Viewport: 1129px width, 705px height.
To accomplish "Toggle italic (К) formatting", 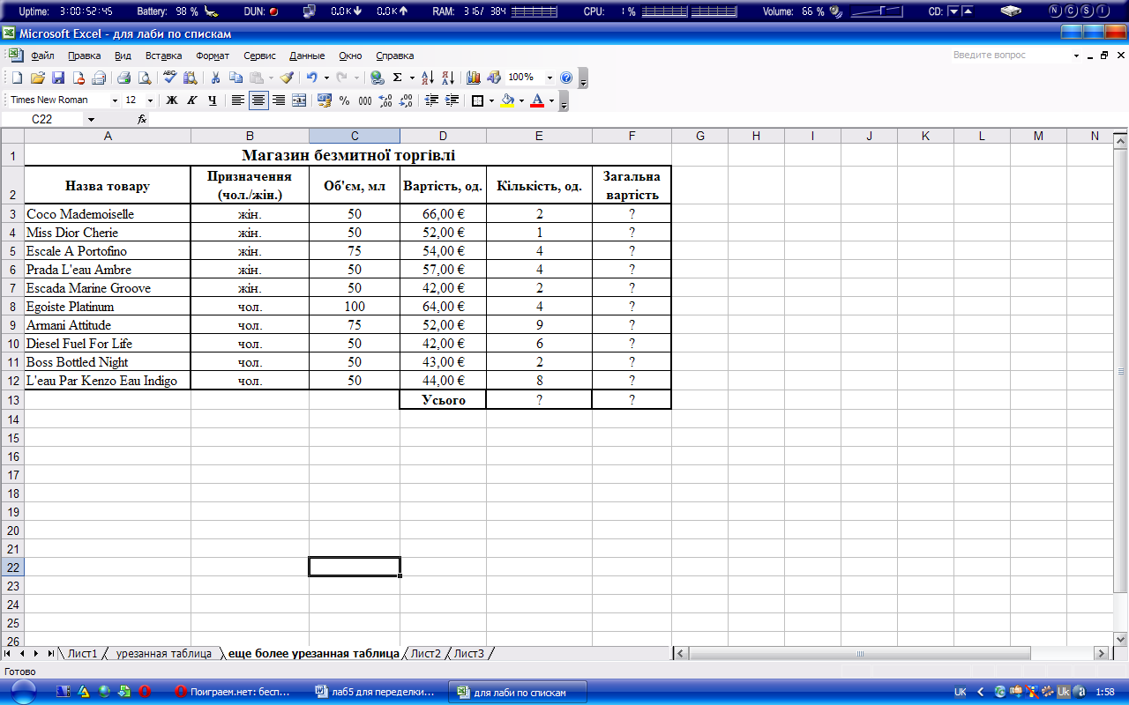I will (192, 100).
